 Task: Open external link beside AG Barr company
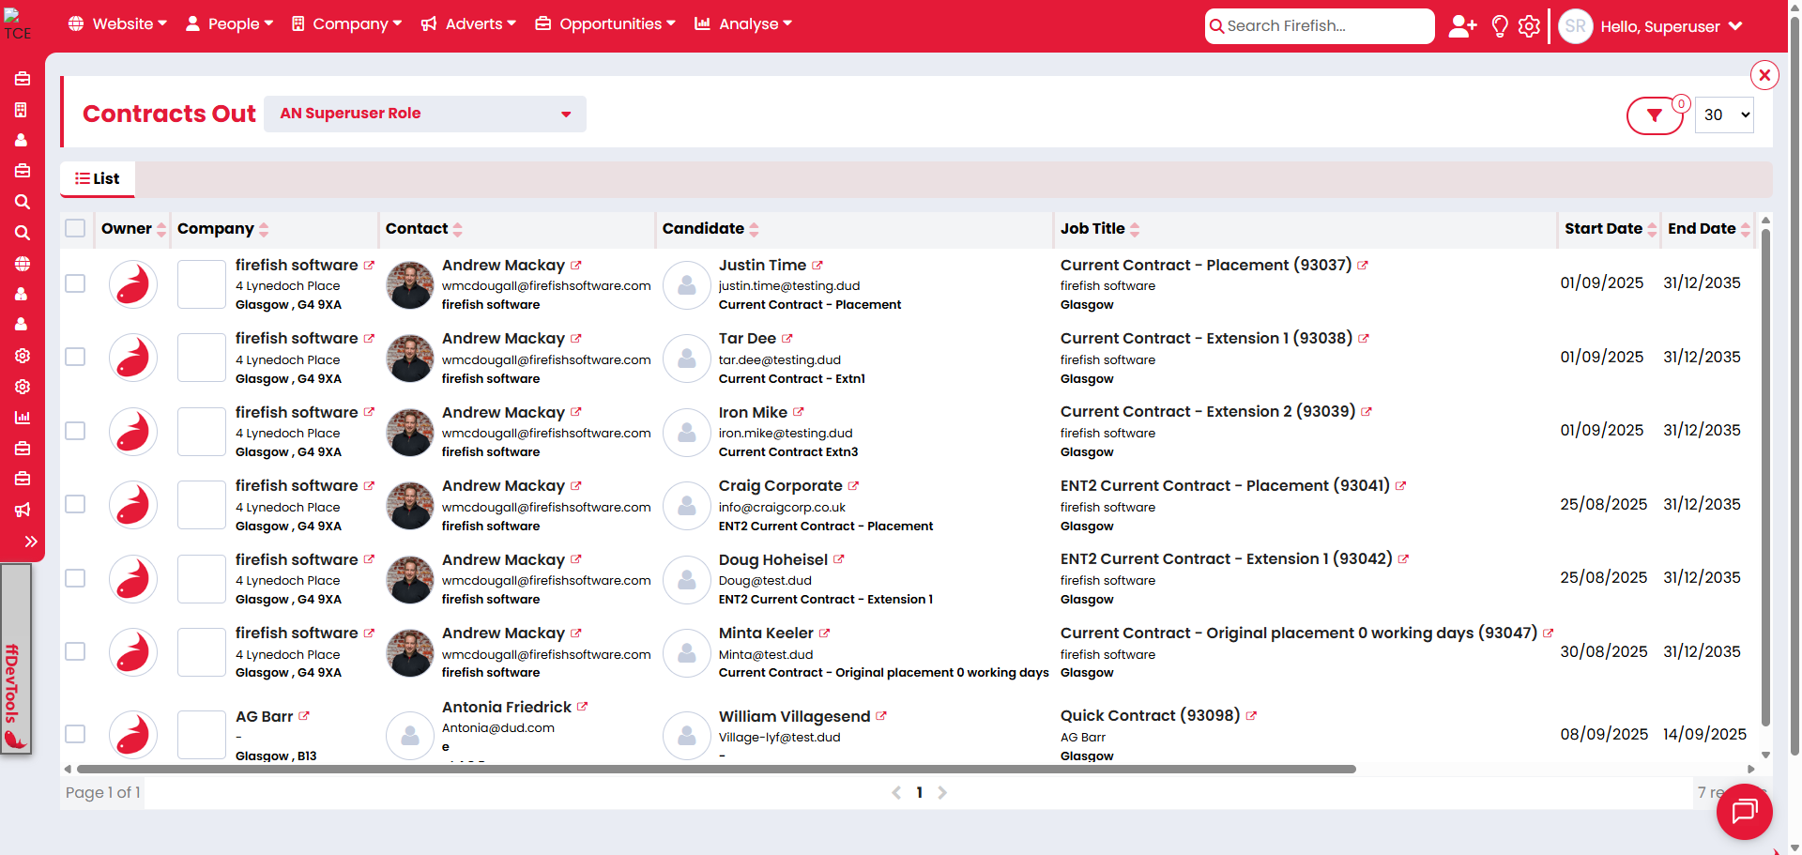304,716
